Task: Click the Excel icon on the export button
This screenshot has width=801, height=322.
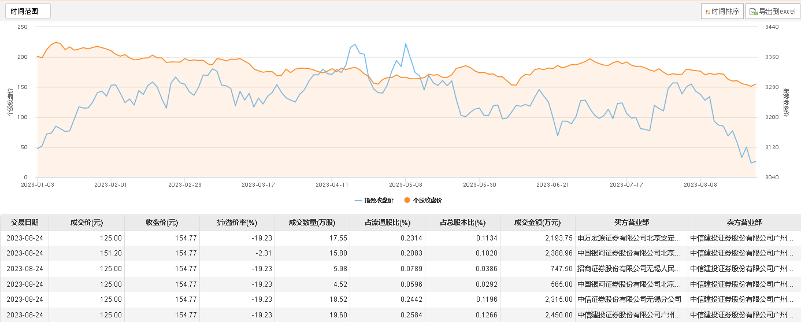Action: [x=754, y=12]
